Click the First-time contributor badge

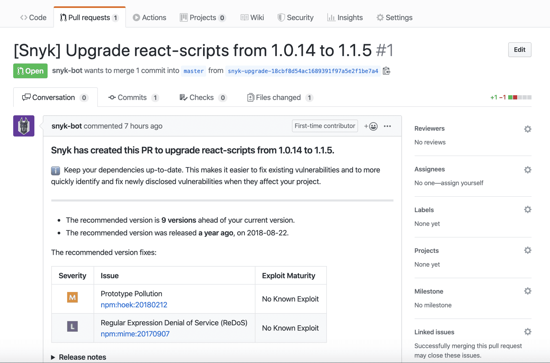click(325, 126)
